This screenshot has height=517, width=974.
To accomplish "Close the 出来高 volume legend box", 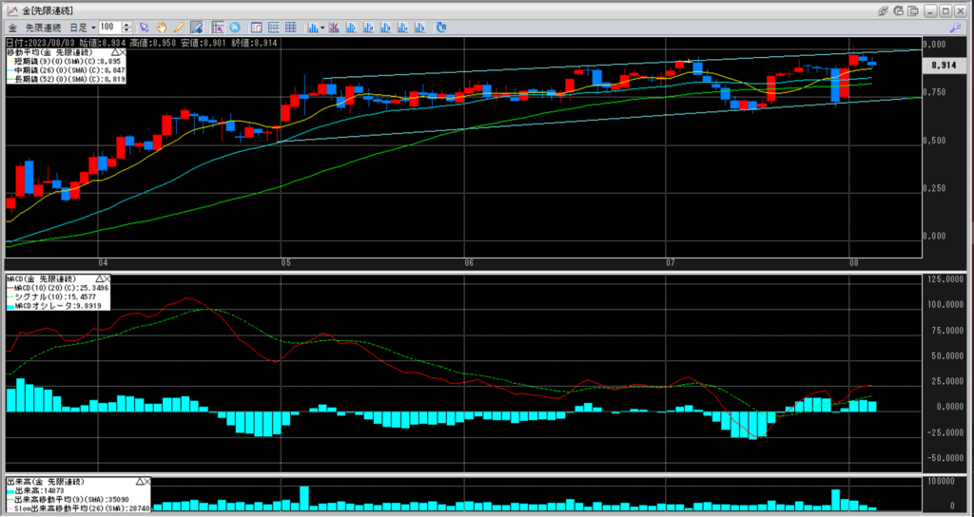I will pos(146,483).
